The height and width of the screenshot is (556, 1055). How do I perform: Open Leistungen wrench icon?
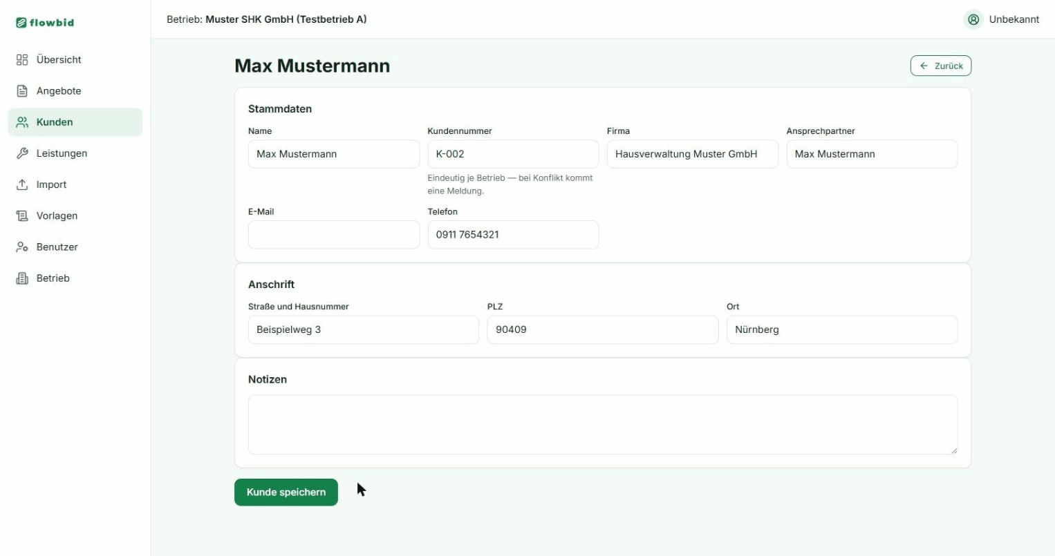(22, 153)
